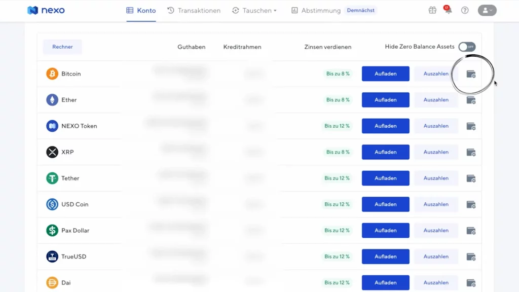Open wallet settings icon for TrueUSD
The width and height of the screenshot is (519, 292).
pyautogui.click(x=471, y=257)
